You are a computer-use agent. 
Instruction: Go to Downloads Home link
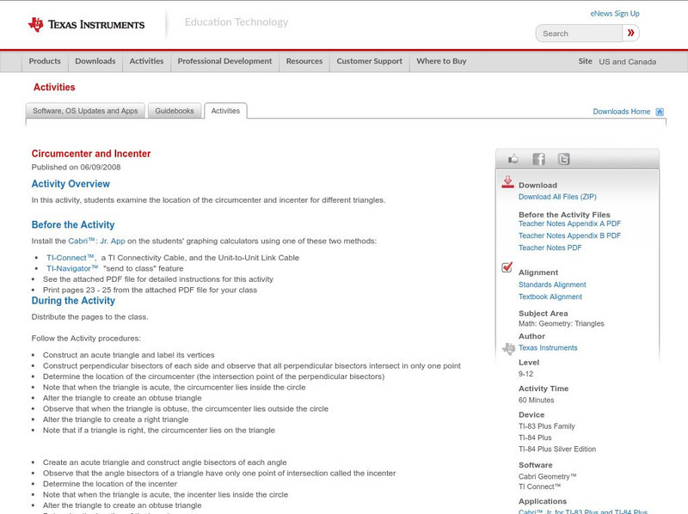click(x=621, y=112)
